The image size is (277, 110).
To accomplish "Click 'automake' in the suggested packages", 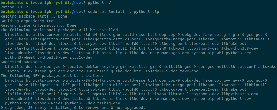I will click(x=267, y=67).
